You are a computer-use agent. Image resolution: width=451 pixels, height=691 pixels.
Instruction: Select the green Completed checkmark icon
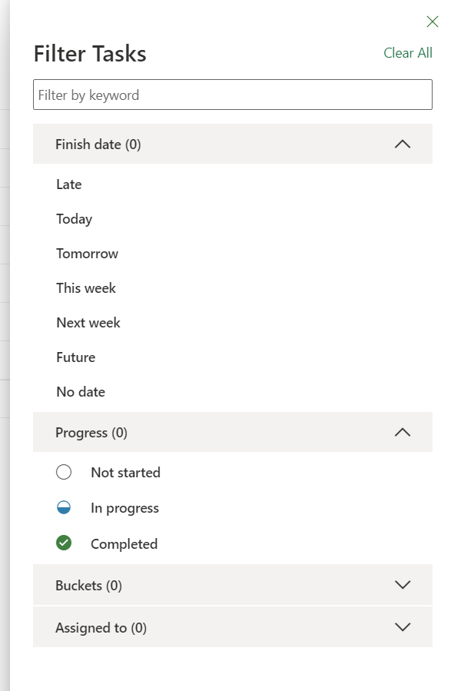pos(64,543)
